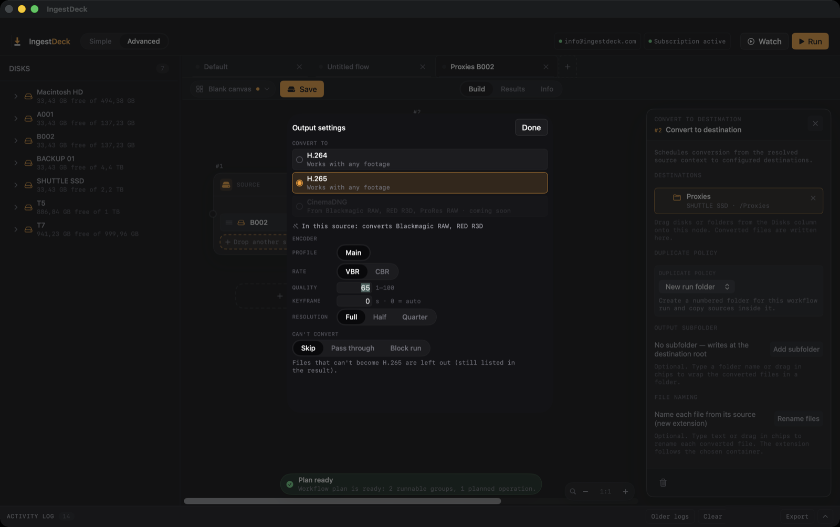Open the Default flow tab
Image resolution: width=840 pixels, height=527 pixels.
point(215,67)
